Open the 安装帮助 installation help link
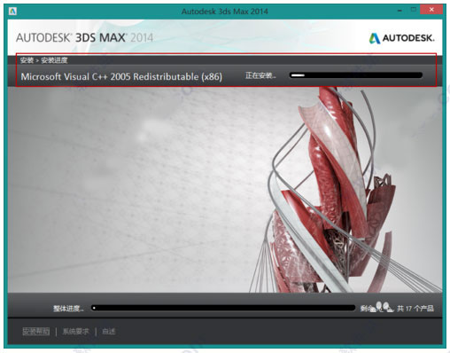450x353 pixels. click(x=36, y=332)
